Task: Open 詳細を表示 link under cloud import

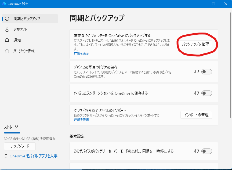Action: pos(81,120)
